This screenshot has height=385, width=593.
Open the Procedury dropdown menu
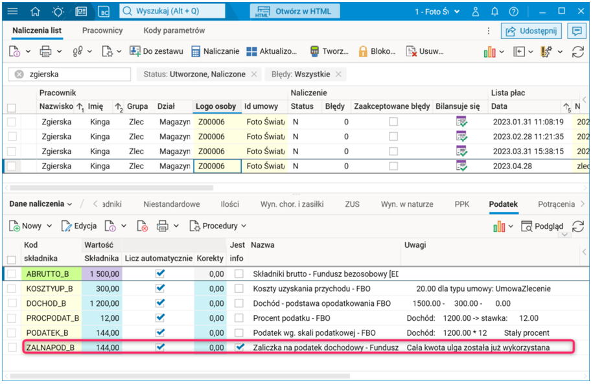[218, 226]
